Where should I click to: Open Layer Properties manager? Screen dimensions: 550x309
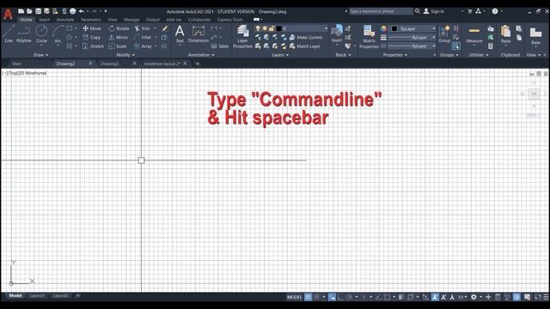tap(242, 36)
